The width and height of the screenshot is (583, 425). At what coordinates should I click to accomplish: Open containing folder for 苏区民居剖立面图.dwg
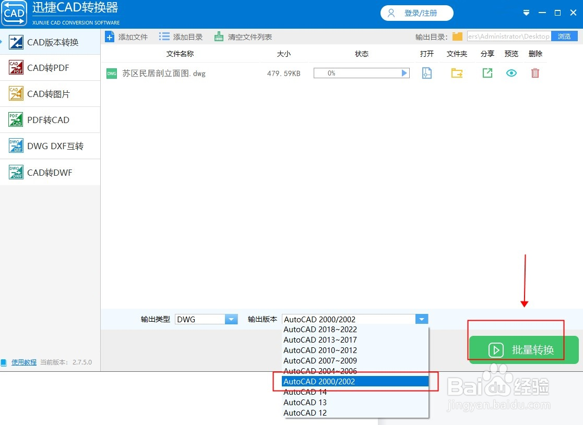[457, 73]
